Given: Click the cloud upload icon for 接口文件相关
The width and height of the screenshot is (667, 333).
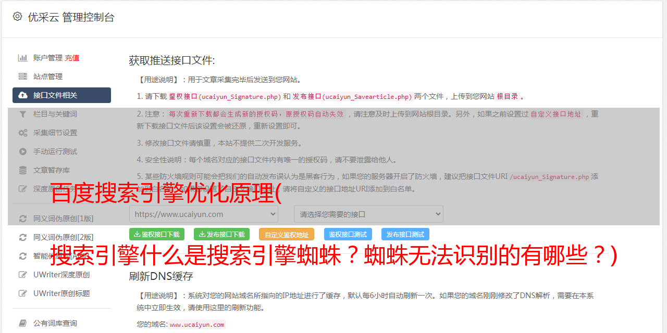Looking at the screenshot, I should tap(23, 95).
